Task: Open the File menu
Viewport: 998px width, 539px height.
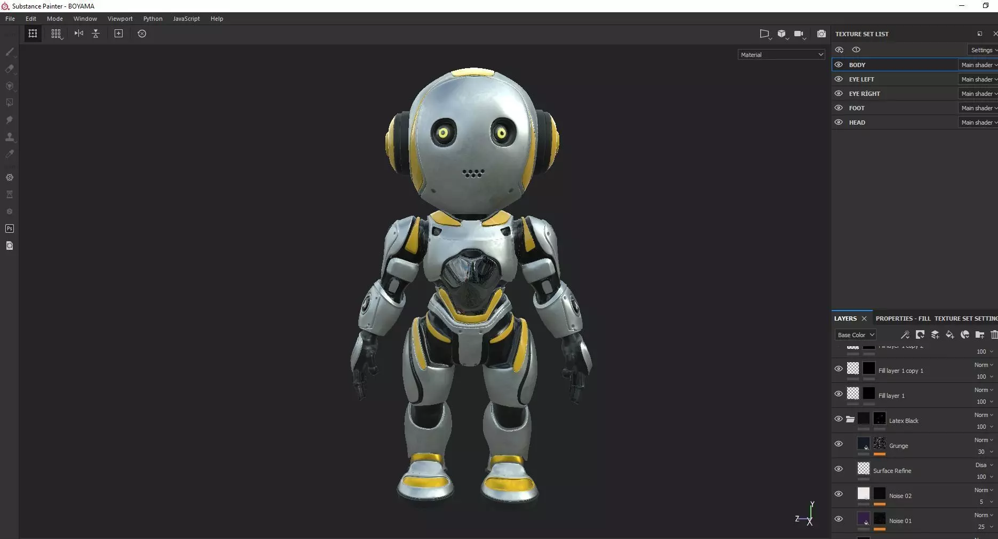Action: (10, 19)
